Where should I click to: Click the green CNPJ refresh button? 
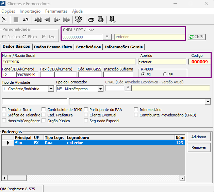coord(197,37)
